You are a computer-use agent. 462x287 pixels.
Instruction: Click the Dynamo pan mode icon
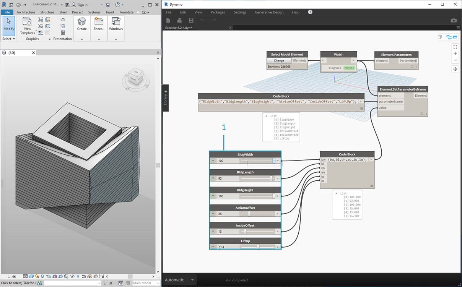click(x=455, y=69)
